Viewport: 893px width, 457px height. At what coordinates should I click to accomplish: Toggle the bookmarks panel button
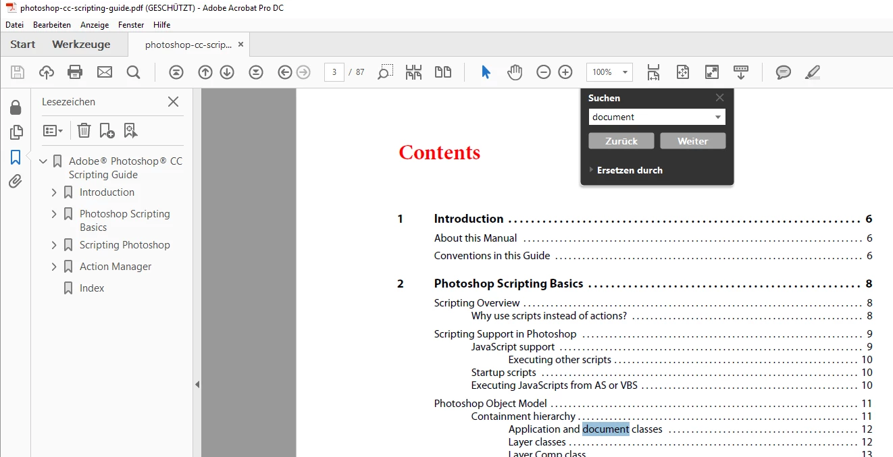click(x=16, y=157)
